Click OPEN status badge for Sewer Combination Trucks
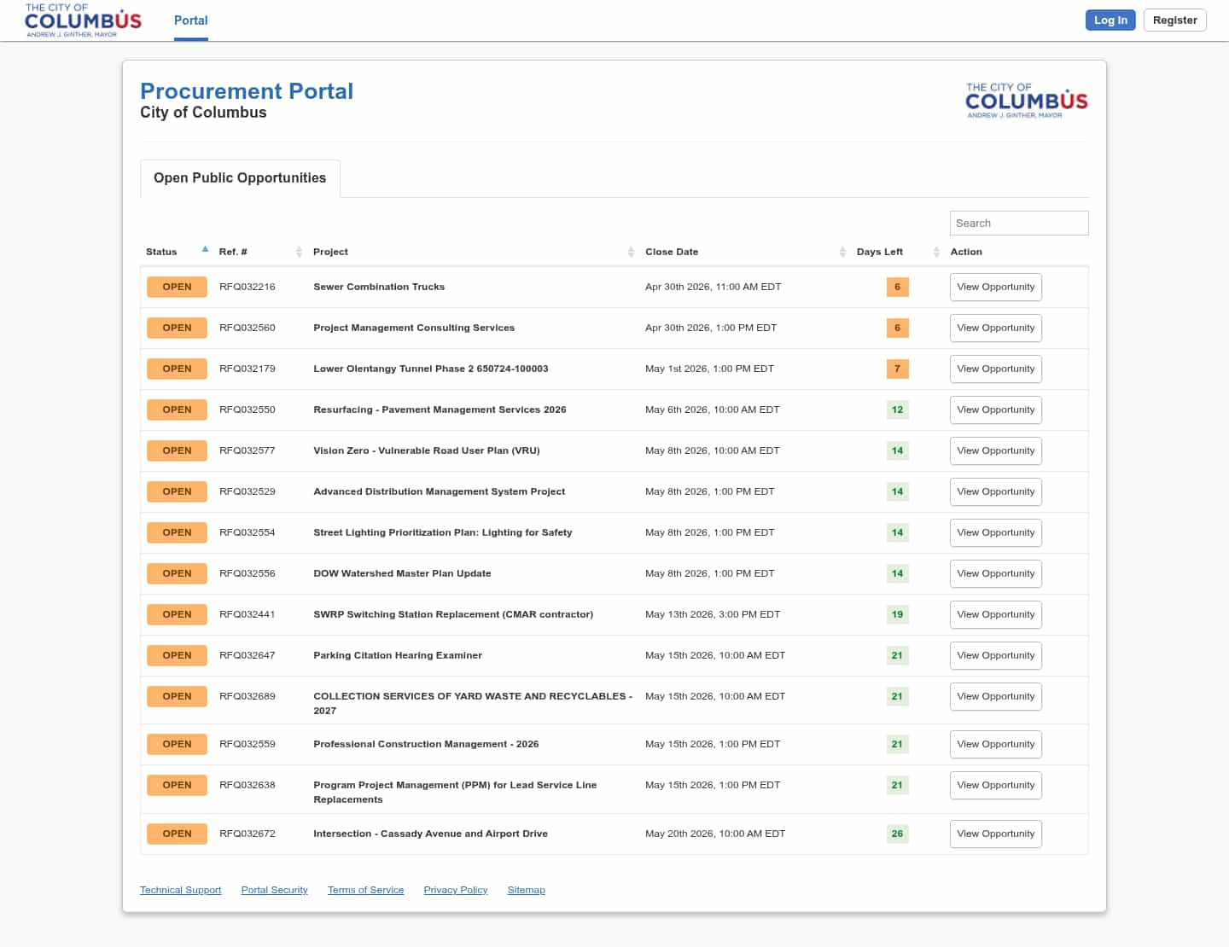 point(177,287)
